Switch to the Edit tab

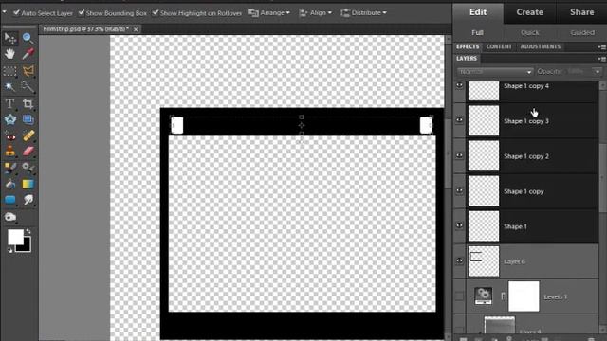coord(478,12)
